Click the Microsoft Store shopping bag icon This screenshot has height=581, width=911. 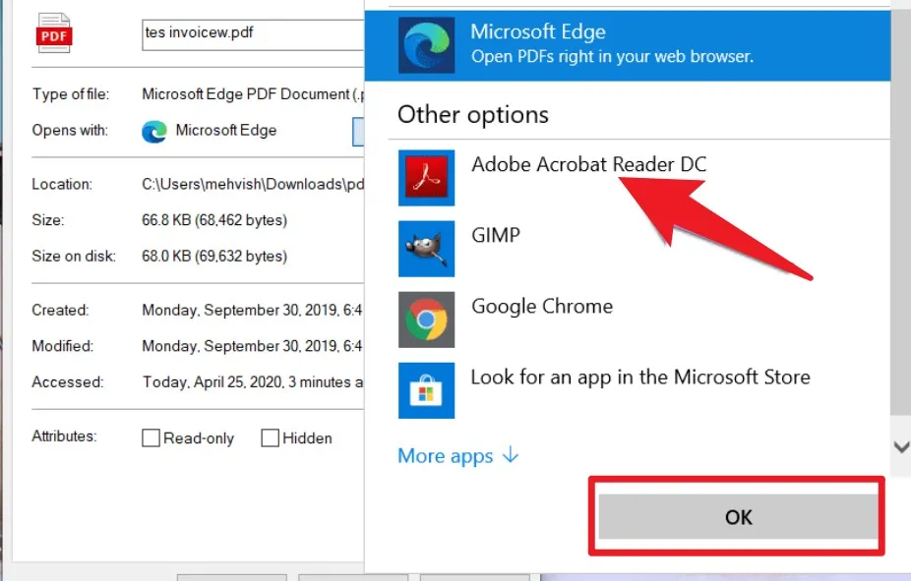pyautogui.click(x=426, y=390)
